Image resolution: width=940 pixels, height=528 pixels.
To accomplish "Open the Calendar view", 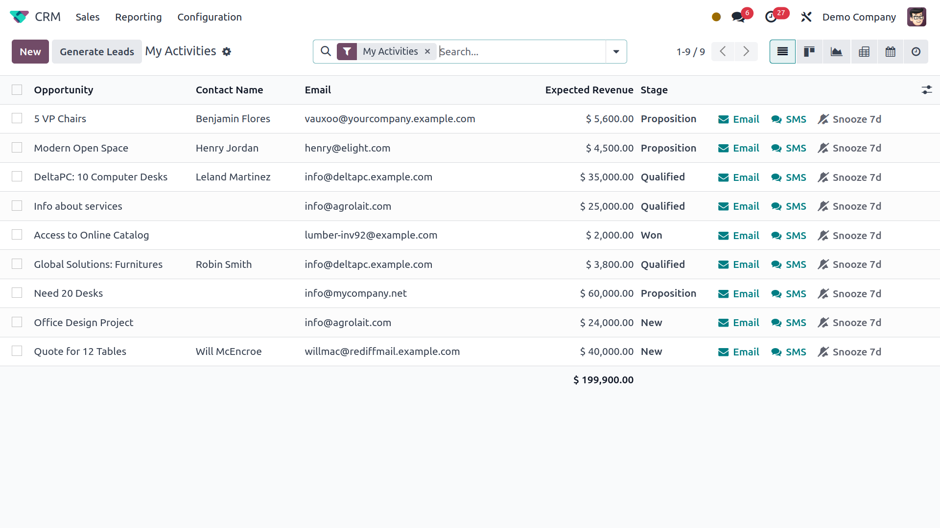I will pyautogui.click(x=890, y=51).
